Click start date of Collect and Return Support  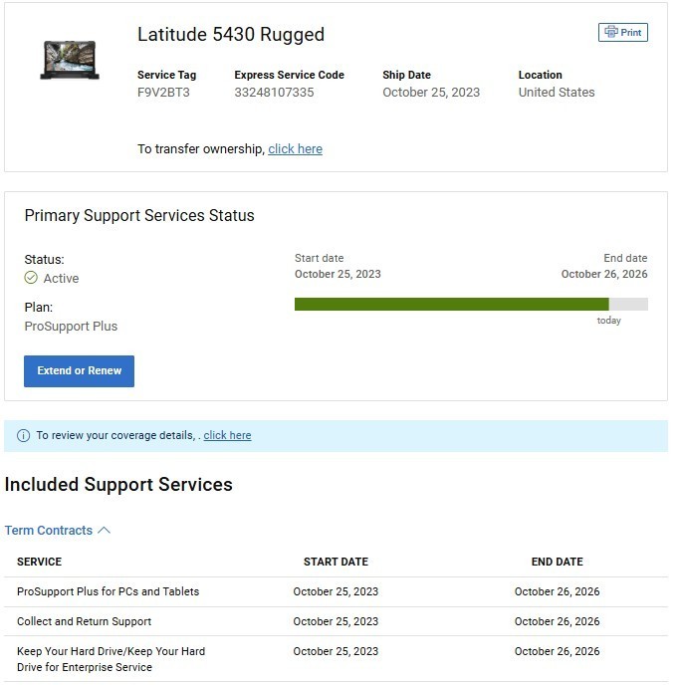pyautogui.click(x=336, y=621)
